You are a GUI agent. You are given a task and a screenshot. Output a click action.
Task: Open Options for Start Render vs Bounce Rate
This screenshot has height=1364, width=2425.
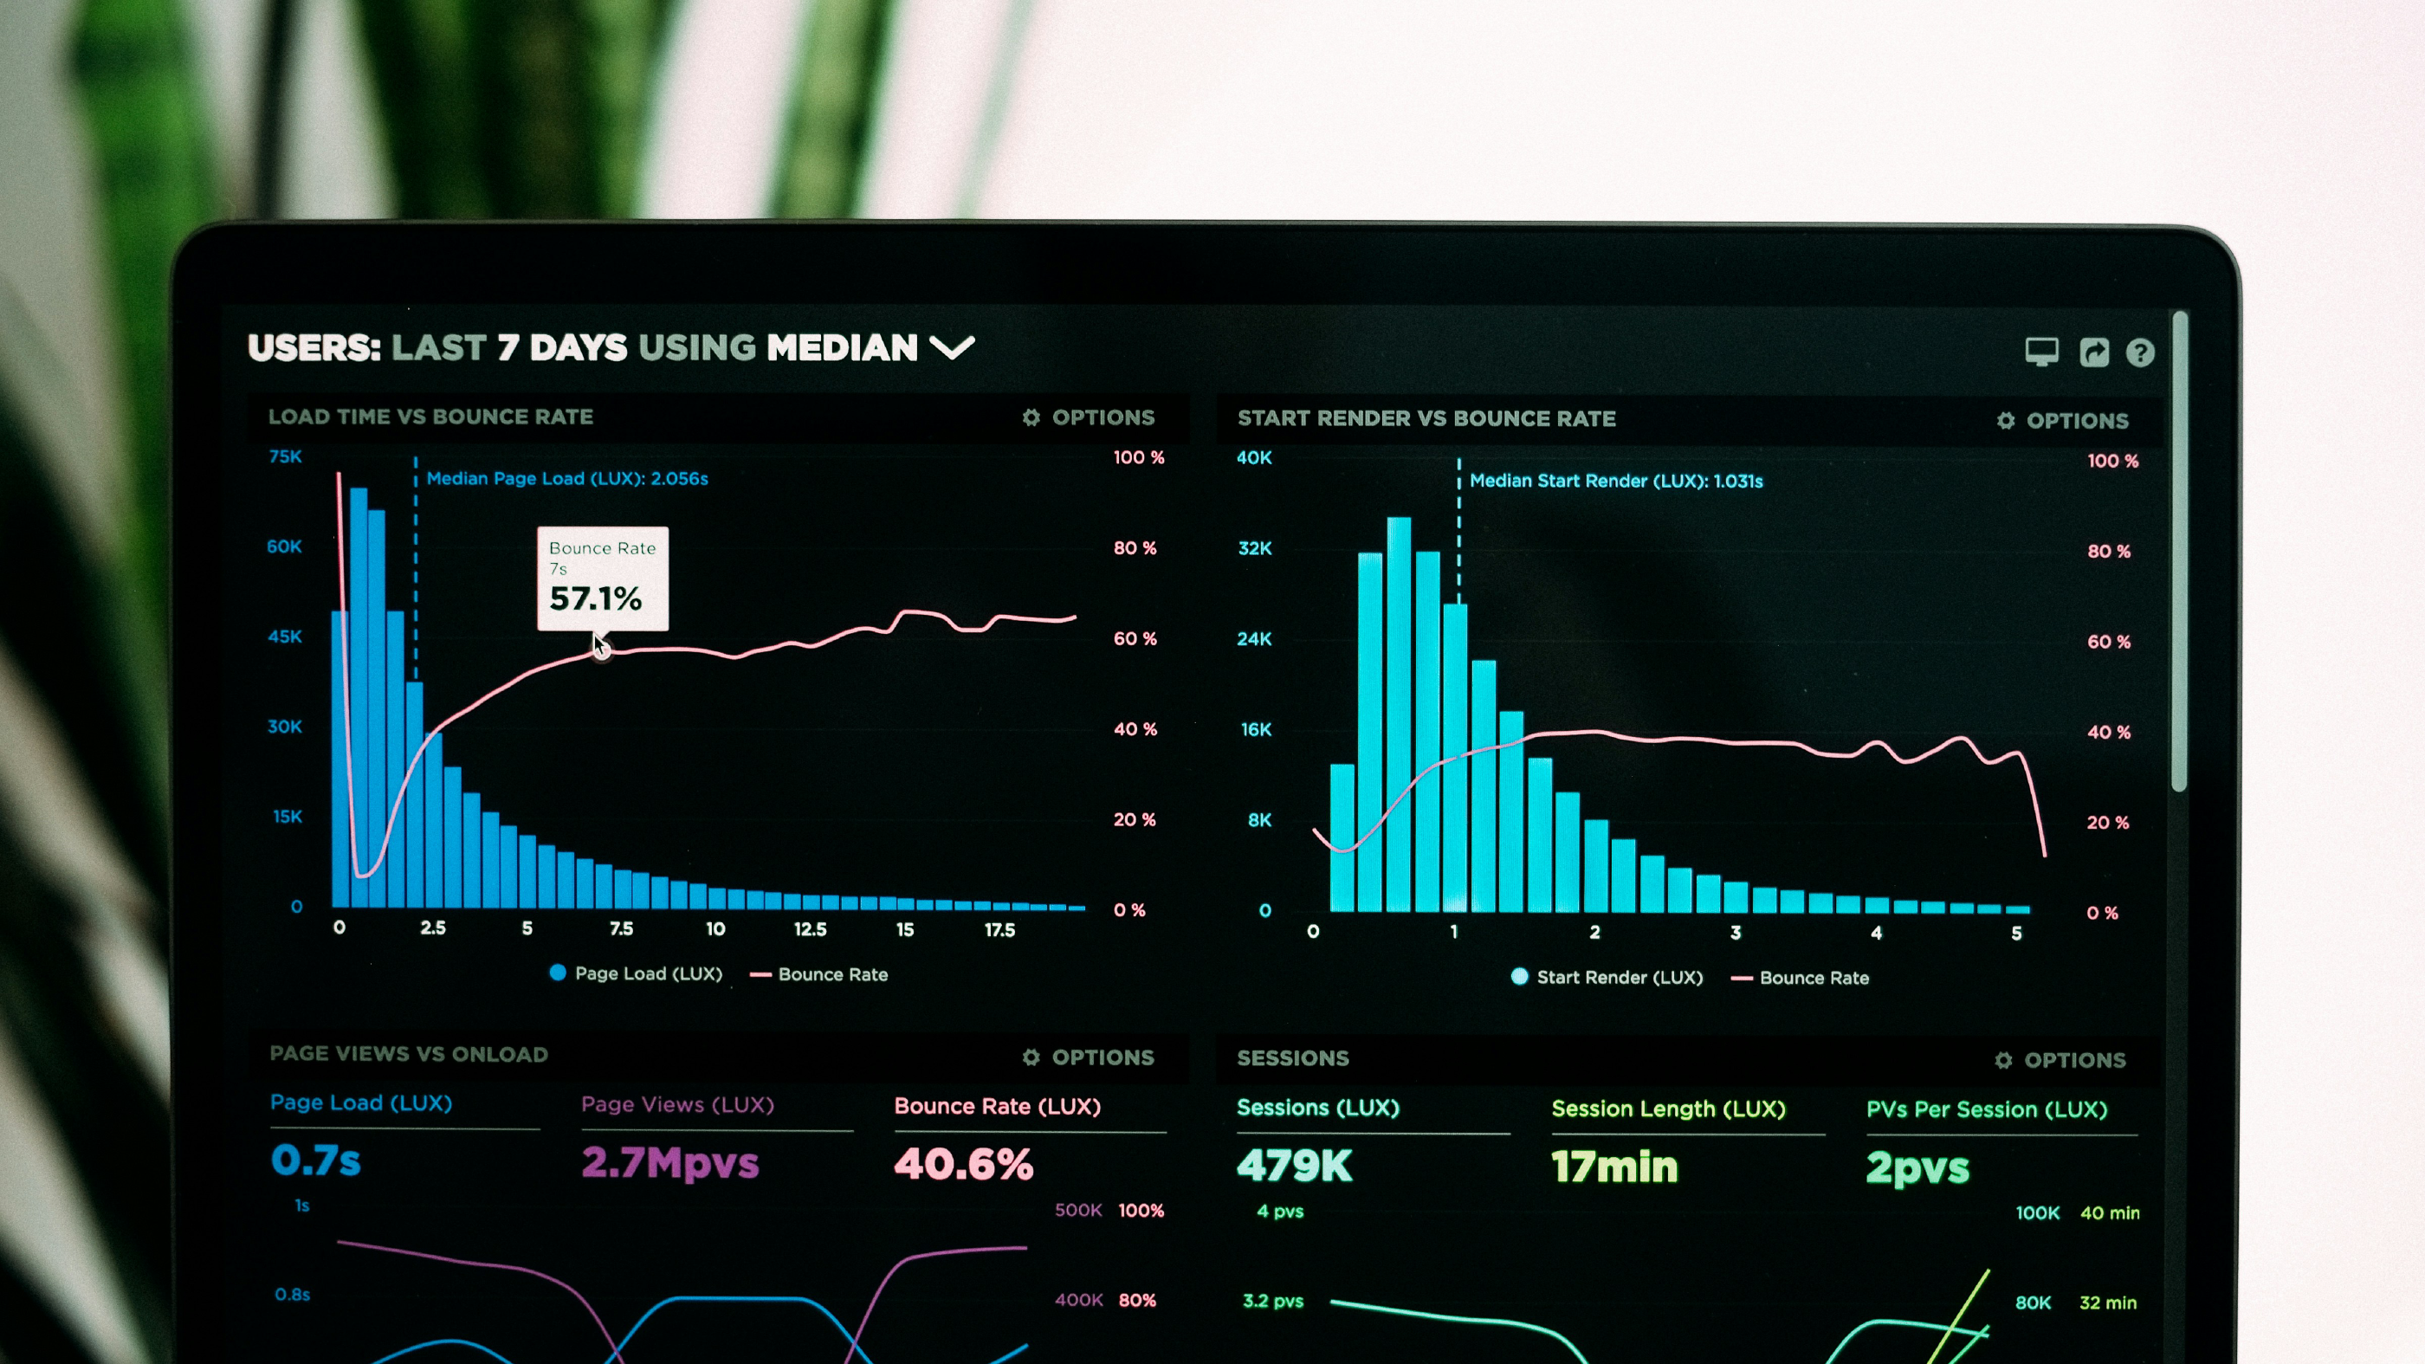[2063, 421]
